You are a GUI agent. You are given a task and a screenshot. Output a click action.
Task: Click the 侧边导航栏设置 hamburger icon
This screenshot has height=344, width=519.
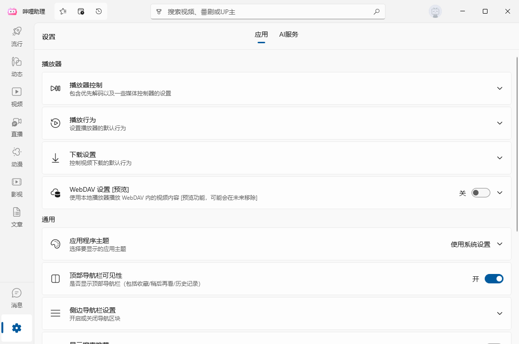(x=55, y=313)
